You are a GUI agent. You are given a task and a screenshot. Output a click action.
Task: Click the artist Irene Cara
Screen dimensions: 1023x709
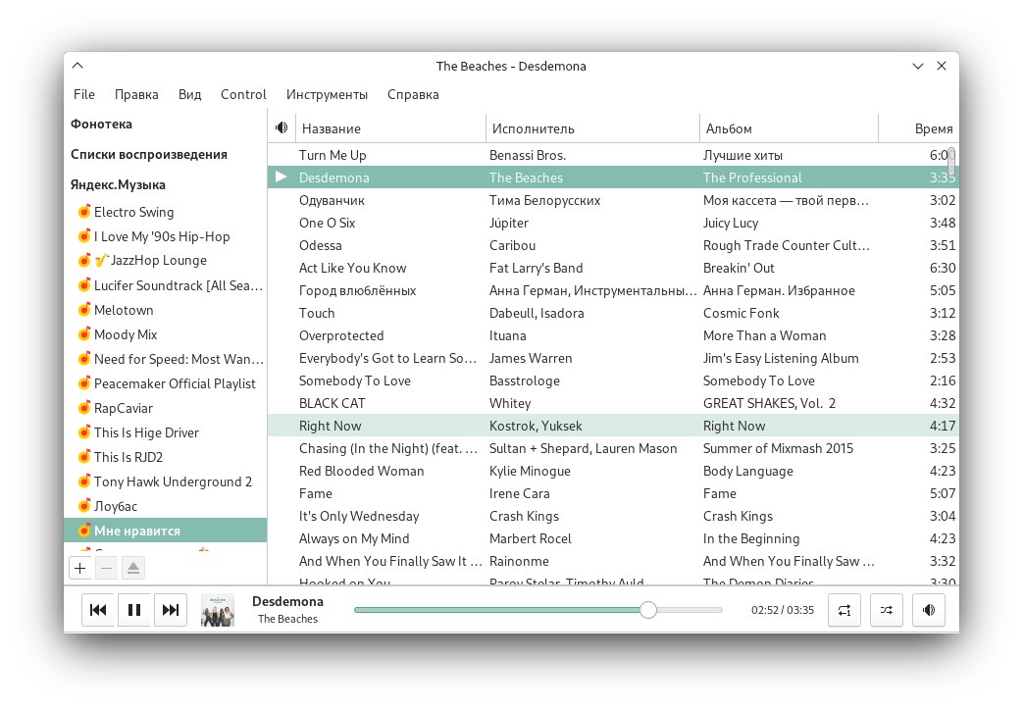pyautogui.click(x=519, y=493)
